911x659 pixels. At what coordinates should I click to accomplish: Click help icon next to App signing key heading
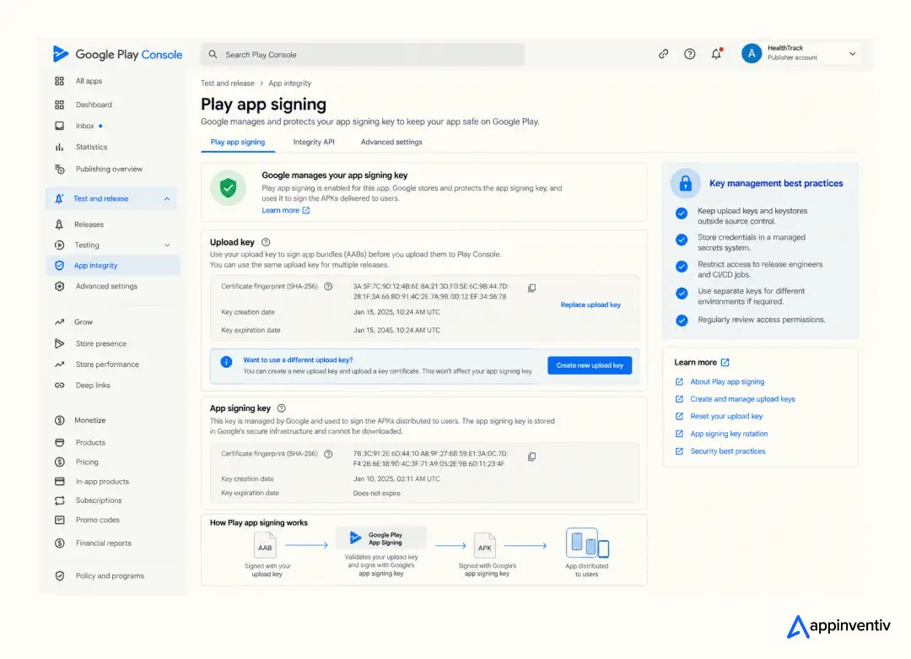click(281, 408)
